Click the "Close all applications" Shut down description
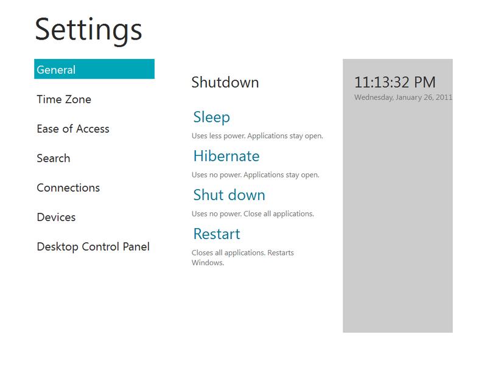487x365 pixels. pos(253,214)
